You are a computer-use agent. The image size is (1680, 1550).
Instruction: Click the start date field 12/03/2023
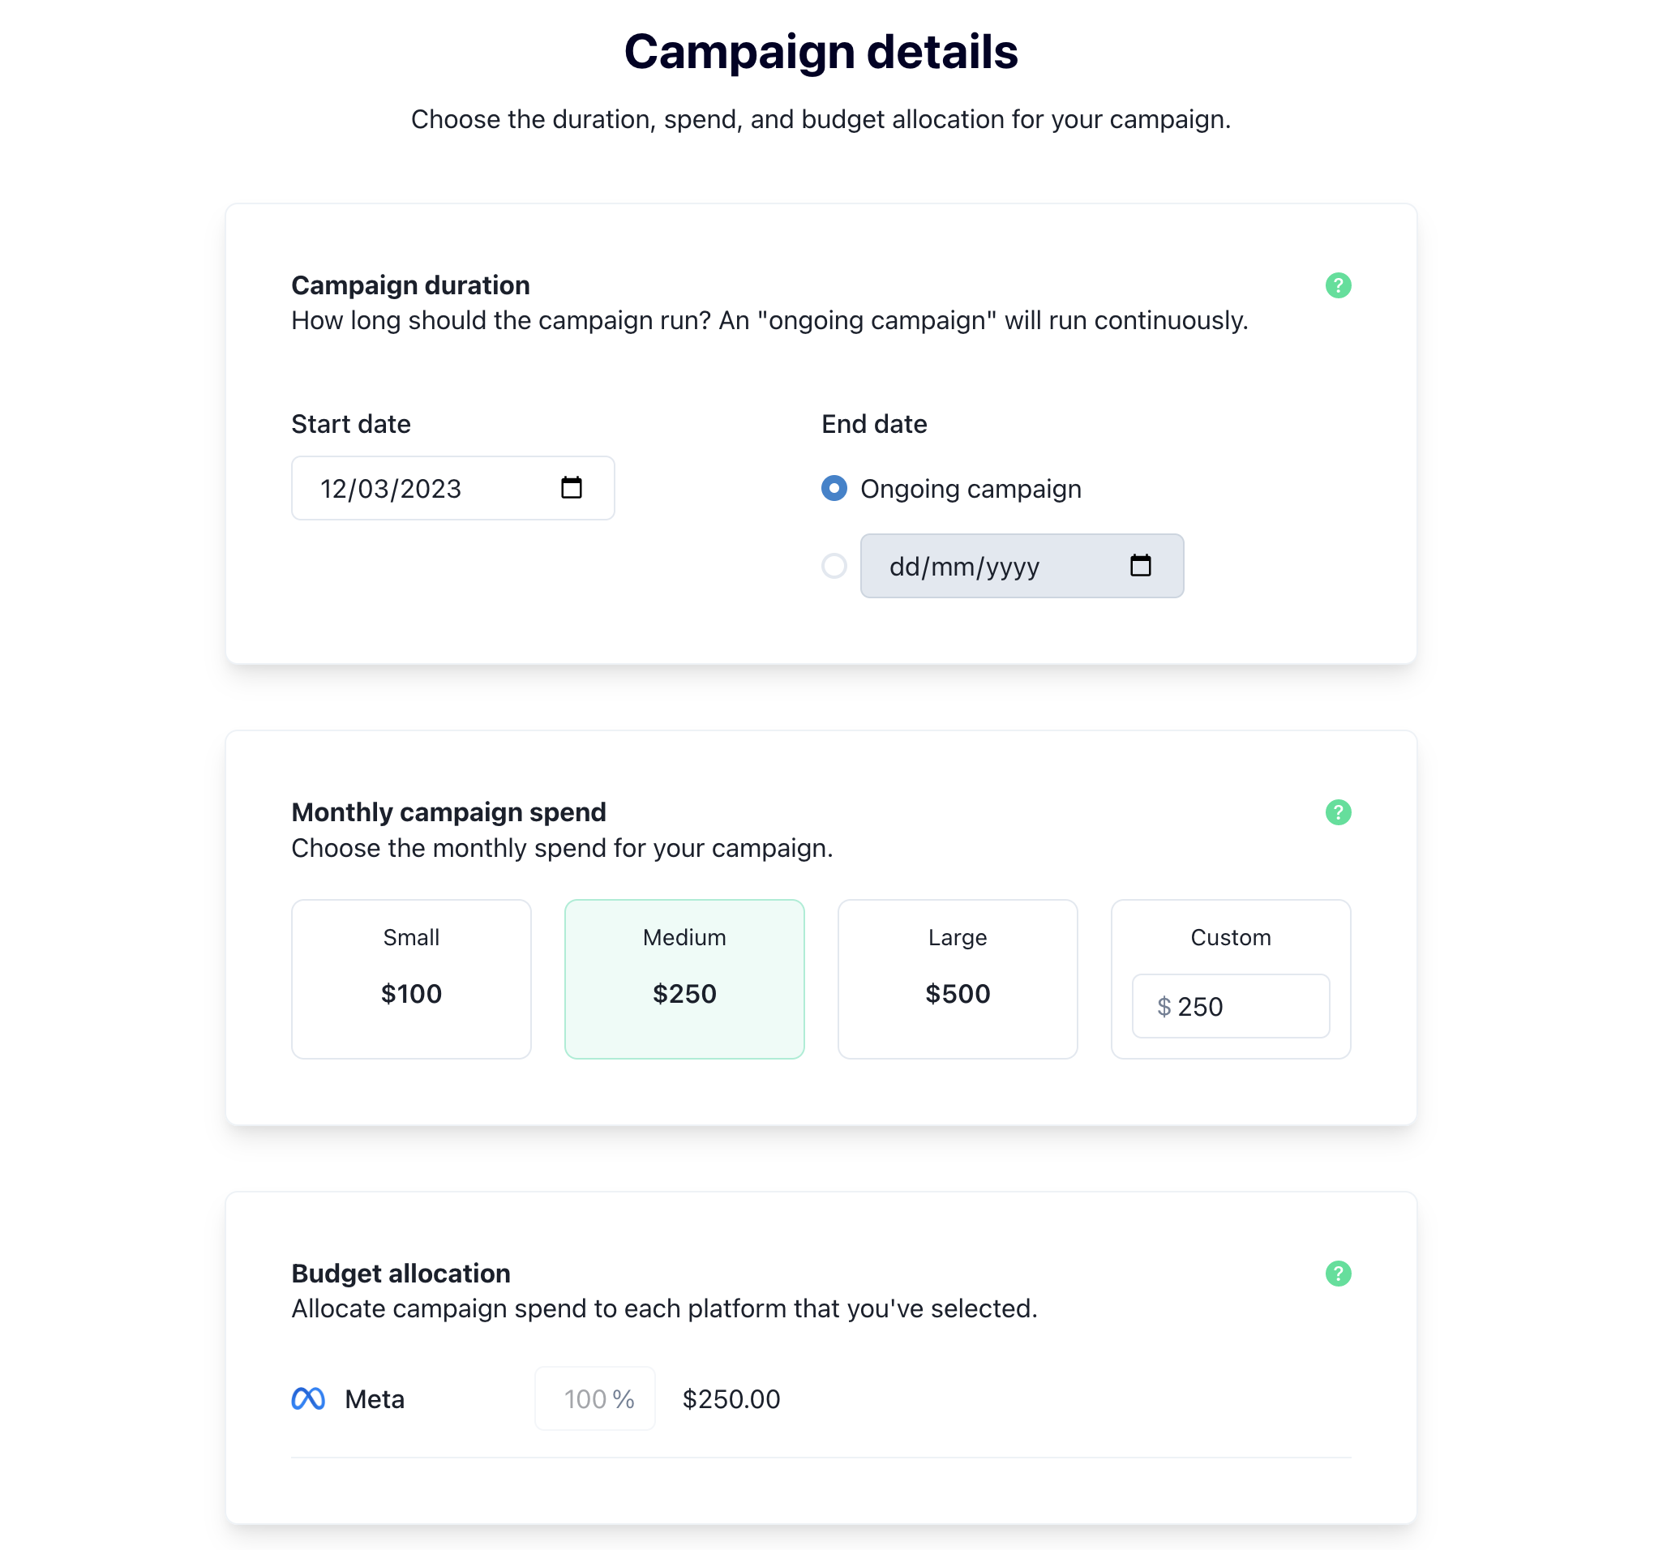[x=419, y=489]
